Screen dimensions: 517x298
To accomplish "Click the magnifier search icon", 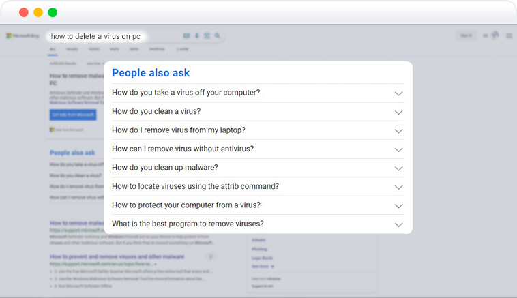I will 218,35.
